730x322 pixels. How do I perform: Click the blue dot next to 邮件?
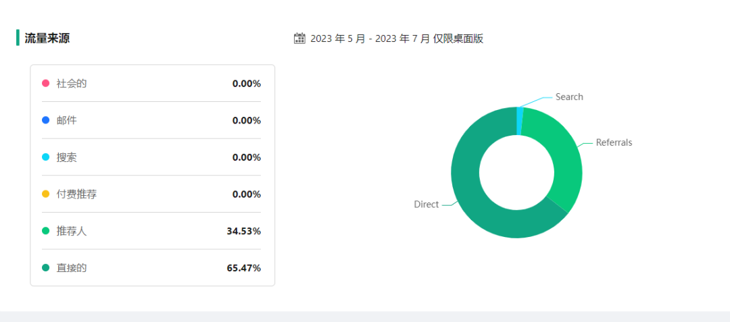pos(46,120)
